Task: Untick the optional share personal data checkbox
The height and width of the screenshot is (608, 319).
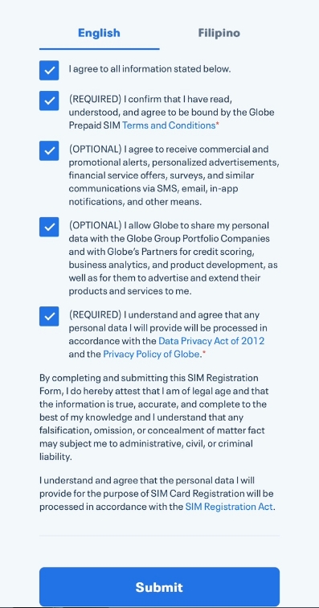Action: coord(49,227)
